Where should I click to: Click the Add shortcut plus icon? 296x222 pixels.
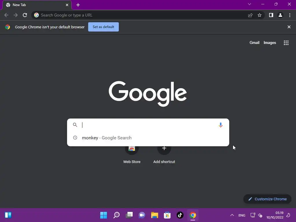pyautogui.click(x=164, y=148)
